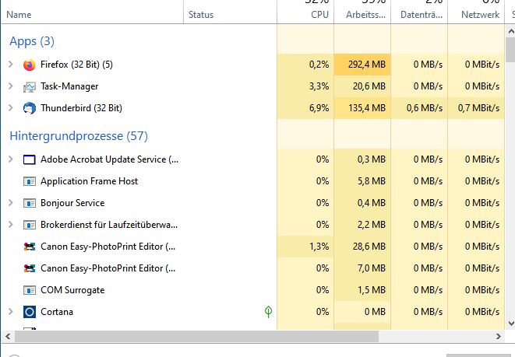The image size is (515, 357).
Task: Expand Adobe Acrobat Update Service row
Action: pos(10,159)
